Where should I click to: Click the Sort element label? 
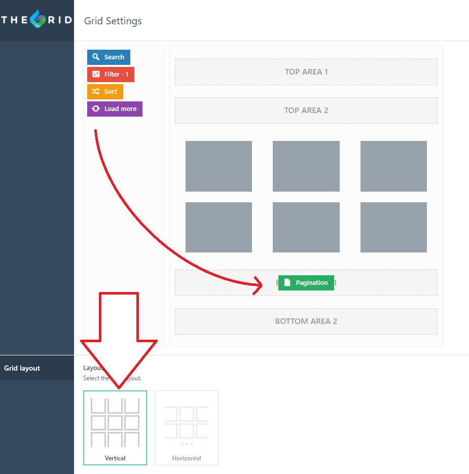(111, 92)
